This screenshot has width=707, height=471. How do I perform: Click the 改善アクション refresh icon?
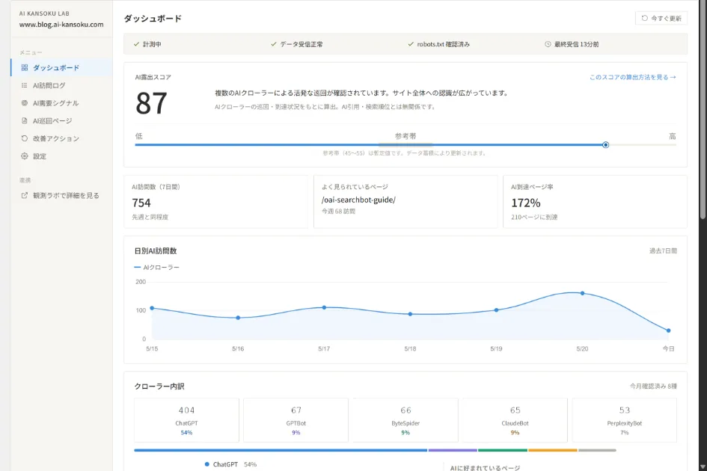[x=25, y=138]
